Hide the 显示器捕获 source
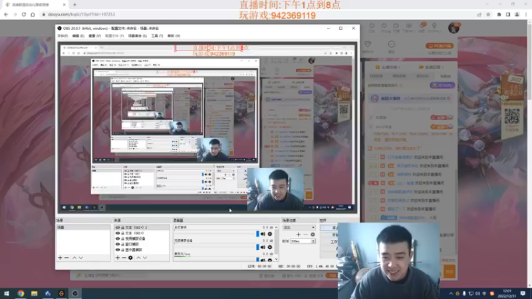The width and height of the screenshot is (532, 299). [x=118, y=250]
